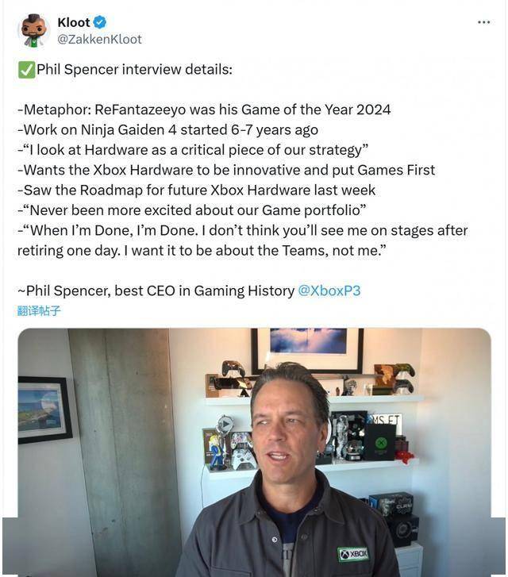The height and width of the screenshot is (577, 508).
Task: Click the blue verified badge beside Kloot
Action: pyautogui.click(x=100, y=22)
